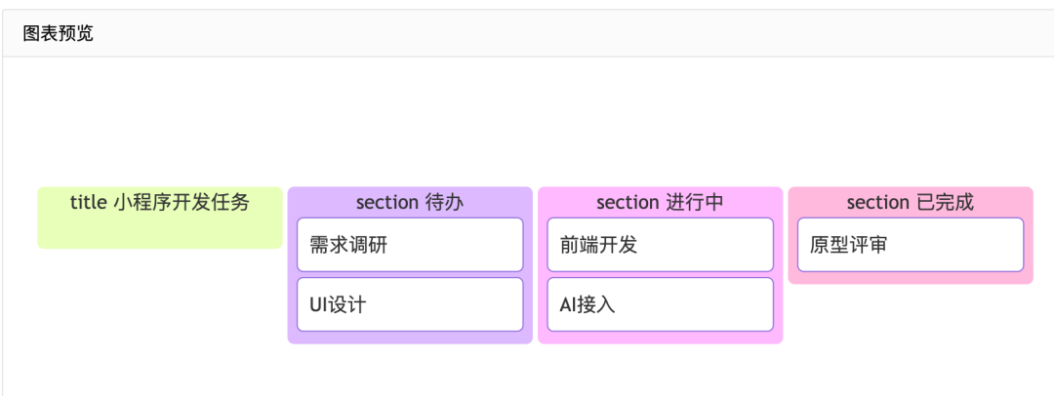1054x396 pixels.
Task: Click the rose bottom border of 已完成 column
Action: click(911, 279)
